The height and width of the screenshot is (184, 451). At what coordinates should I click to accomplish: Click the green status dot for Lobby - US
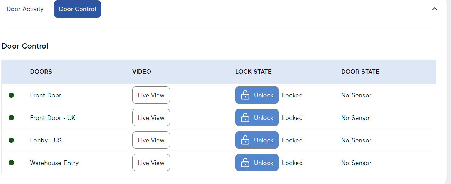point(11,140)
